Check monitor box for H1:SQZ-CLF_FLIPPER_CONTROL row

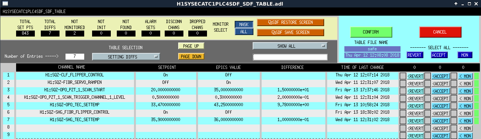pyautogui.click(x=454, y=76)
